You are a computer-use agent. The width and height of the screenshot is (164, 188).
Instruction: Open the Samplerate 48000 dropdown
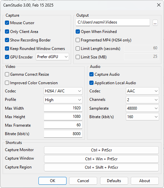[x=142, y=108]
